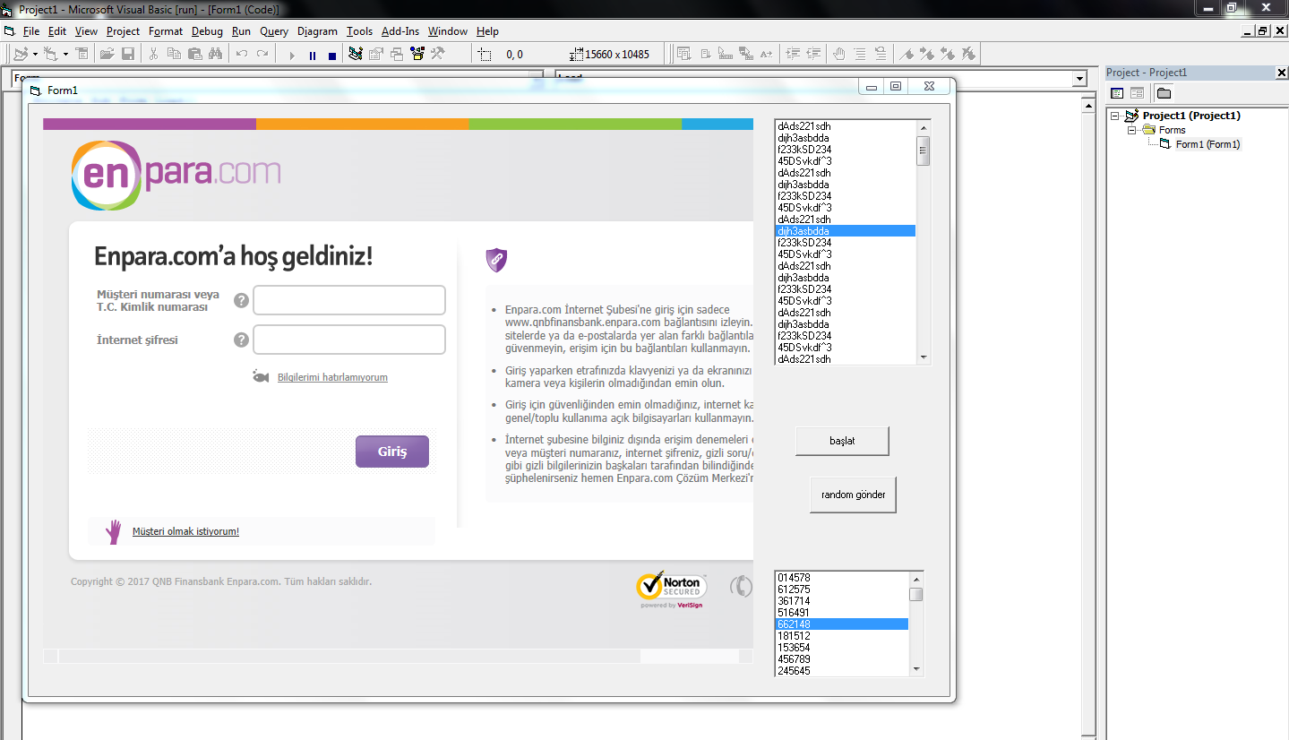
Task: Click View Object in the Project panel
Action: [1137, 93]
